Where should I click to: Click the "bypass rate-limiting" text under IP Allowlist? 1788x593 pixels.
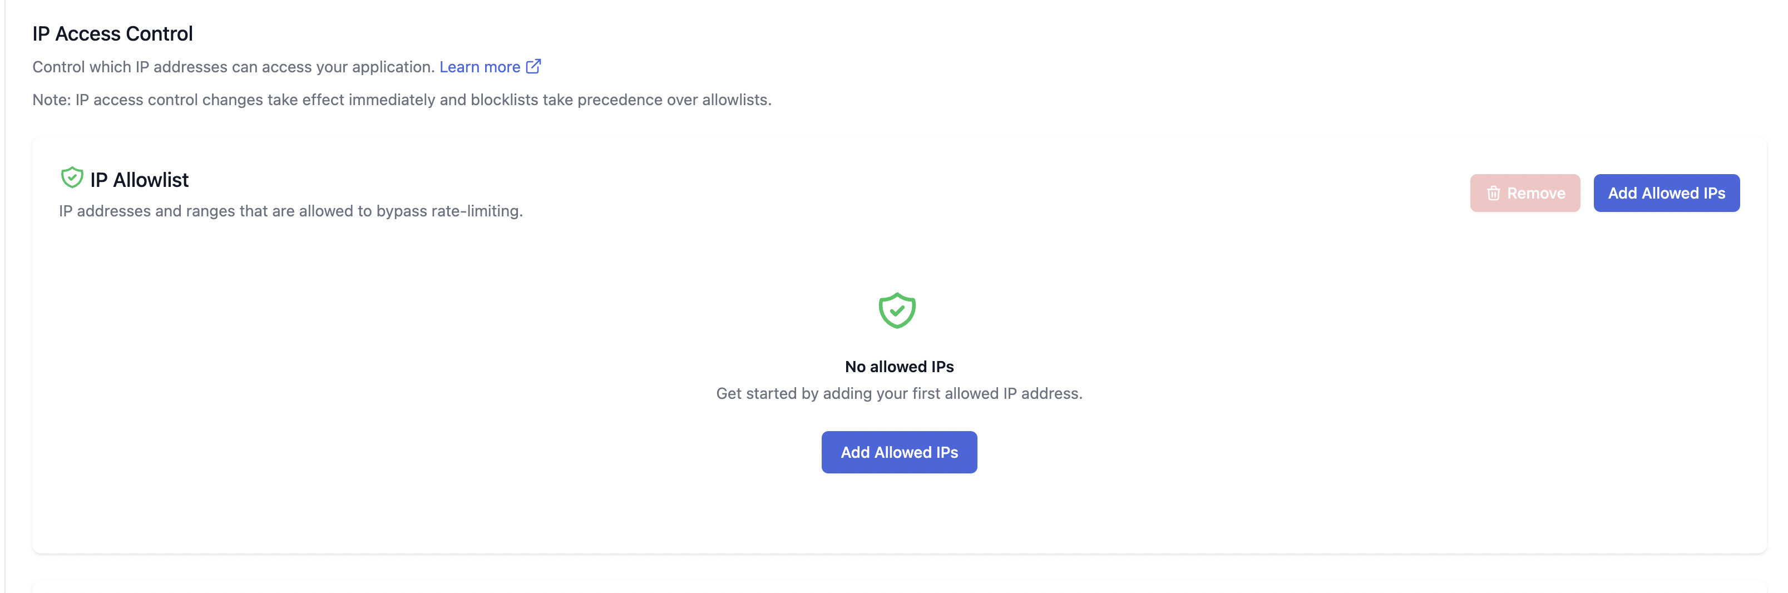(x=448, y=211)
